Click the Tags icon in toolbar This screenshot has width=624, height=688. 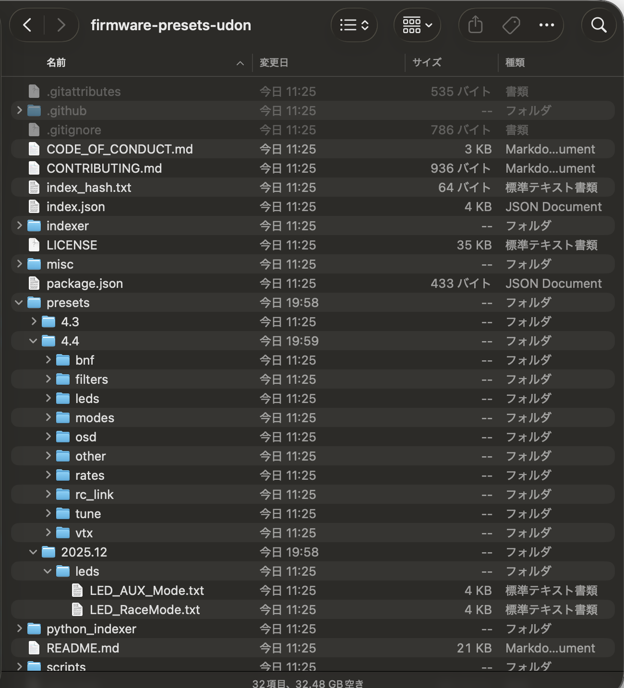(511, 25)
